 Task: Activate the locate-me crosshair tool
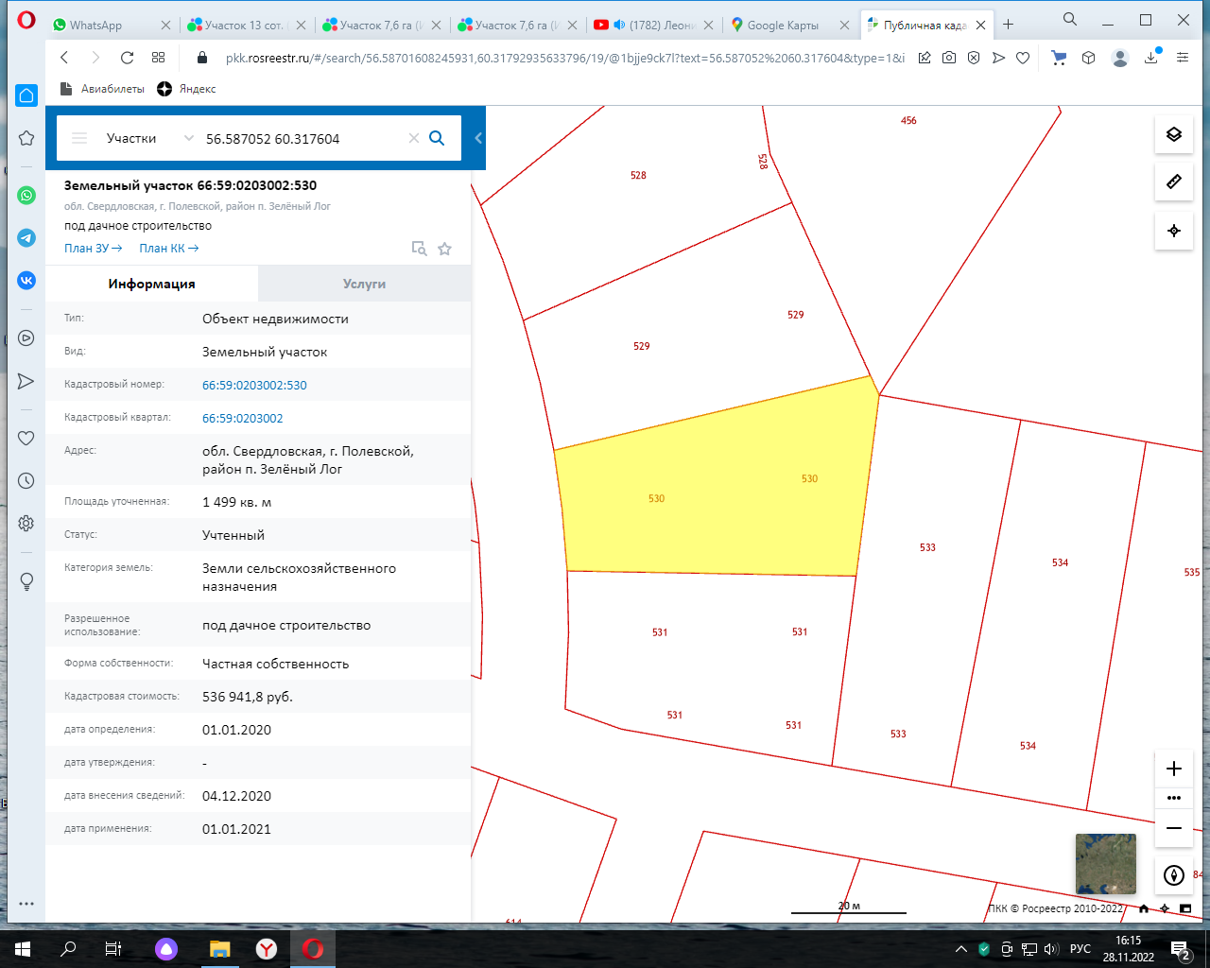click(x=1173, y=231)
